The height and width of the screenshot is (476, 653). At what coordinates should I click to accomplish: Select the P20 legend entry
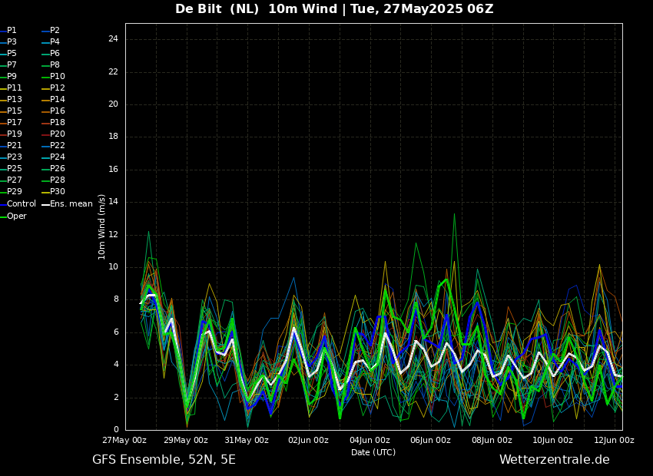pyautogui.click(x=58, y=134)
